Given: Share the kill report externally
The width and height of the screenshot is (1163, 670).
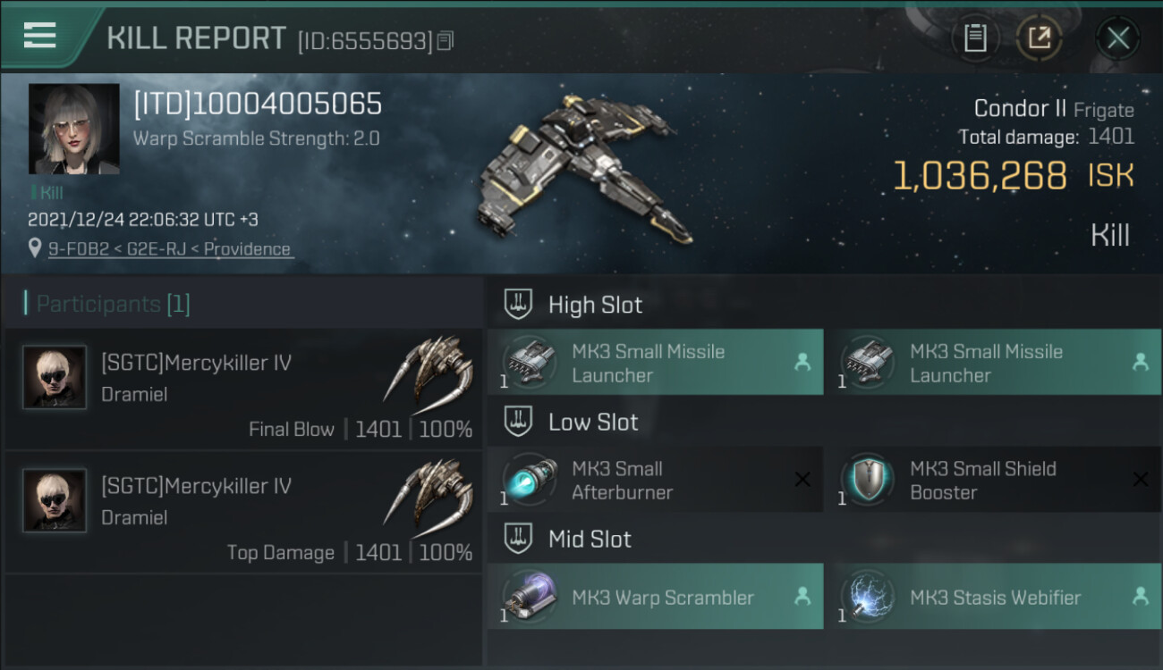Looking at the screenshot, I should tap(1039, 38).
